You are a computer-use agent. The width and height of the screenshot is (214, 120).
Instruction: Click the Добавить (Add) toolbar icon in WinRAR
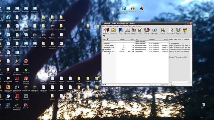click(x=106, y=31)
